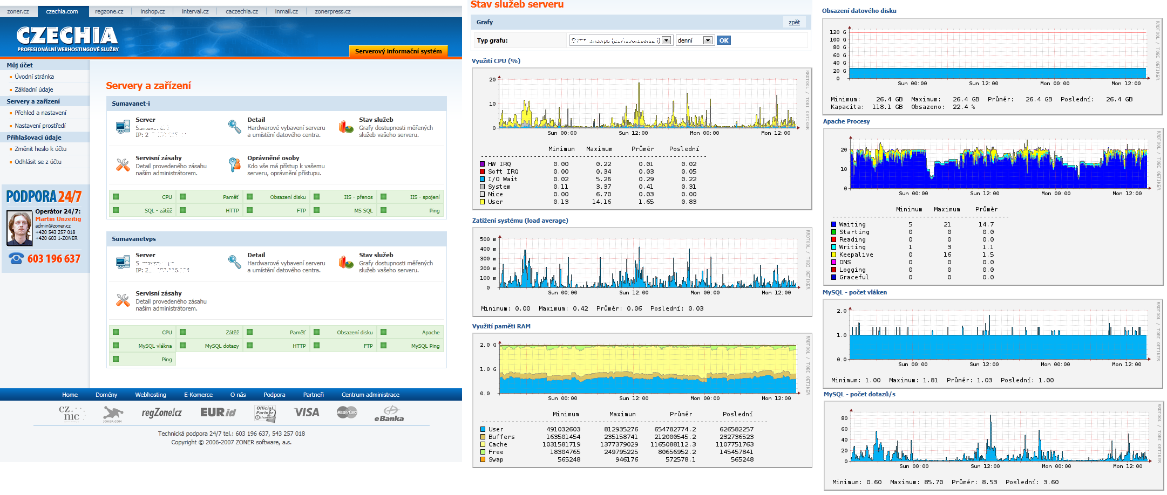Click Odhlásit se z účtu link
This screenshot has height=495, width=1167.
[x=38, y=162]
